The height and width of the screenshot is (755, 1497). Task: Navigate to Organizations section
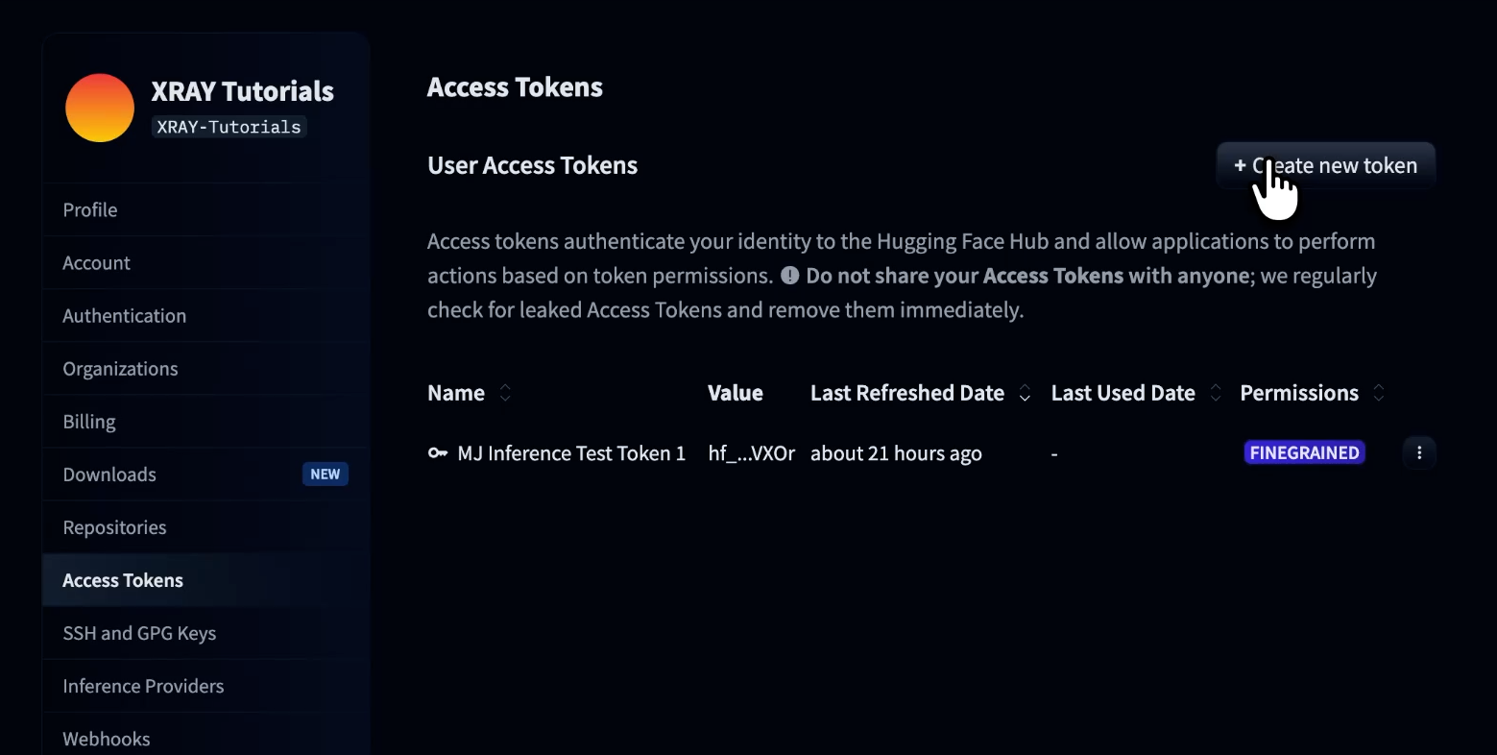pyautogui.click(x=205, y=368)
